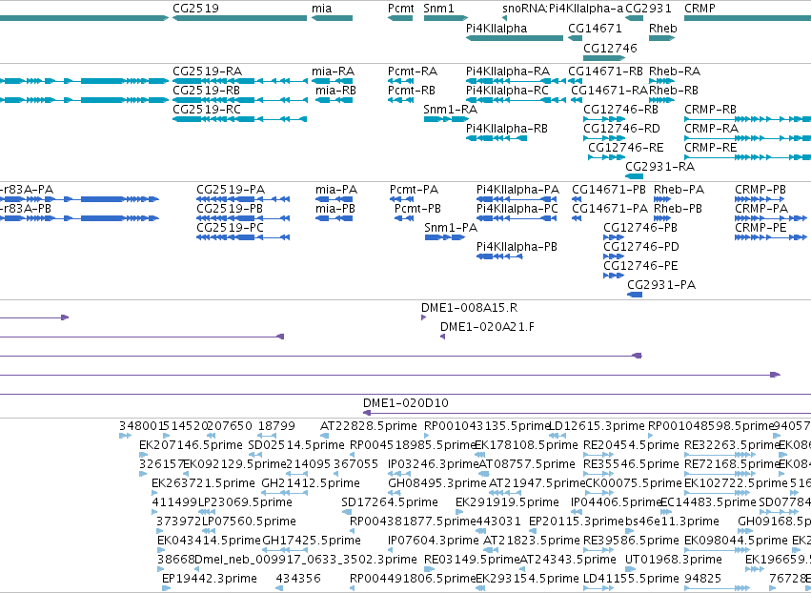Select BAC end DME1-020A21.F
This screenshot has width=811, height=593.
point(443,337)
